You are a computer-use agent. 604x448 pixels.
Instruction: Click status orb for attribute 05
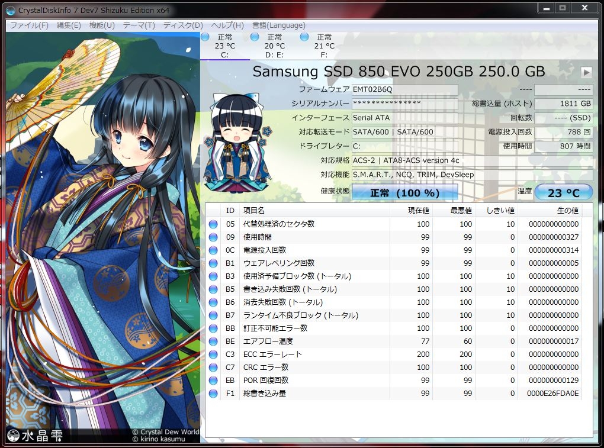point(213,224)
